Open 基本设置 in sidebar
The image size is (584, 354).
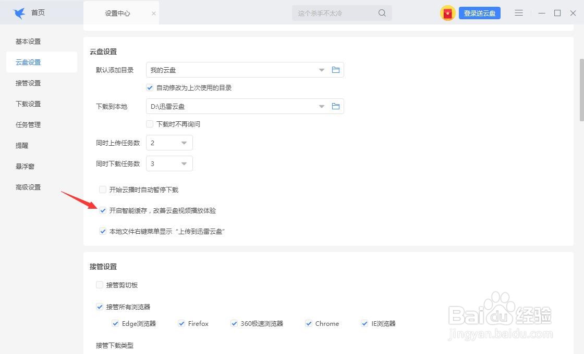[x=28, y=41]
